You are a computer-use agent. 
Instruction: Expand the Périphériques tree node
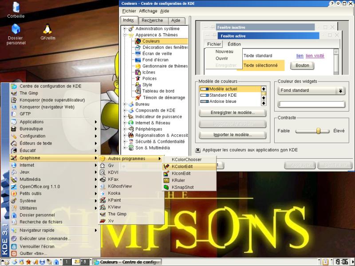(125, 129)
